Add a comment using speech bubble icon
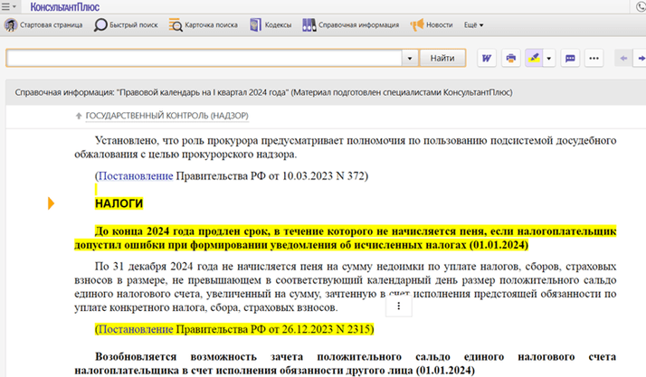Screen dimensions: 646x377 [571, 58]
